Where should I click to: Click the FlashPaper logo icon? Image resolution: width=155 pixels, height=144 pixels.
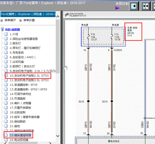[67, 15]
